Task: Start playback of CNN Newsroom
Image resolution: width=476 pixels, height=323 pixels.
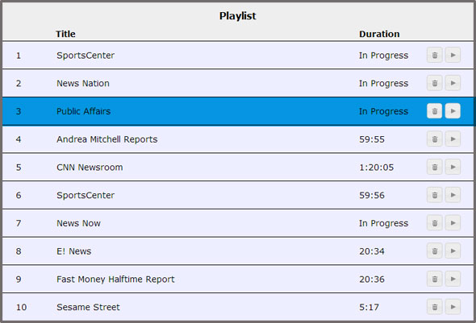Action: tap(453, 167)
